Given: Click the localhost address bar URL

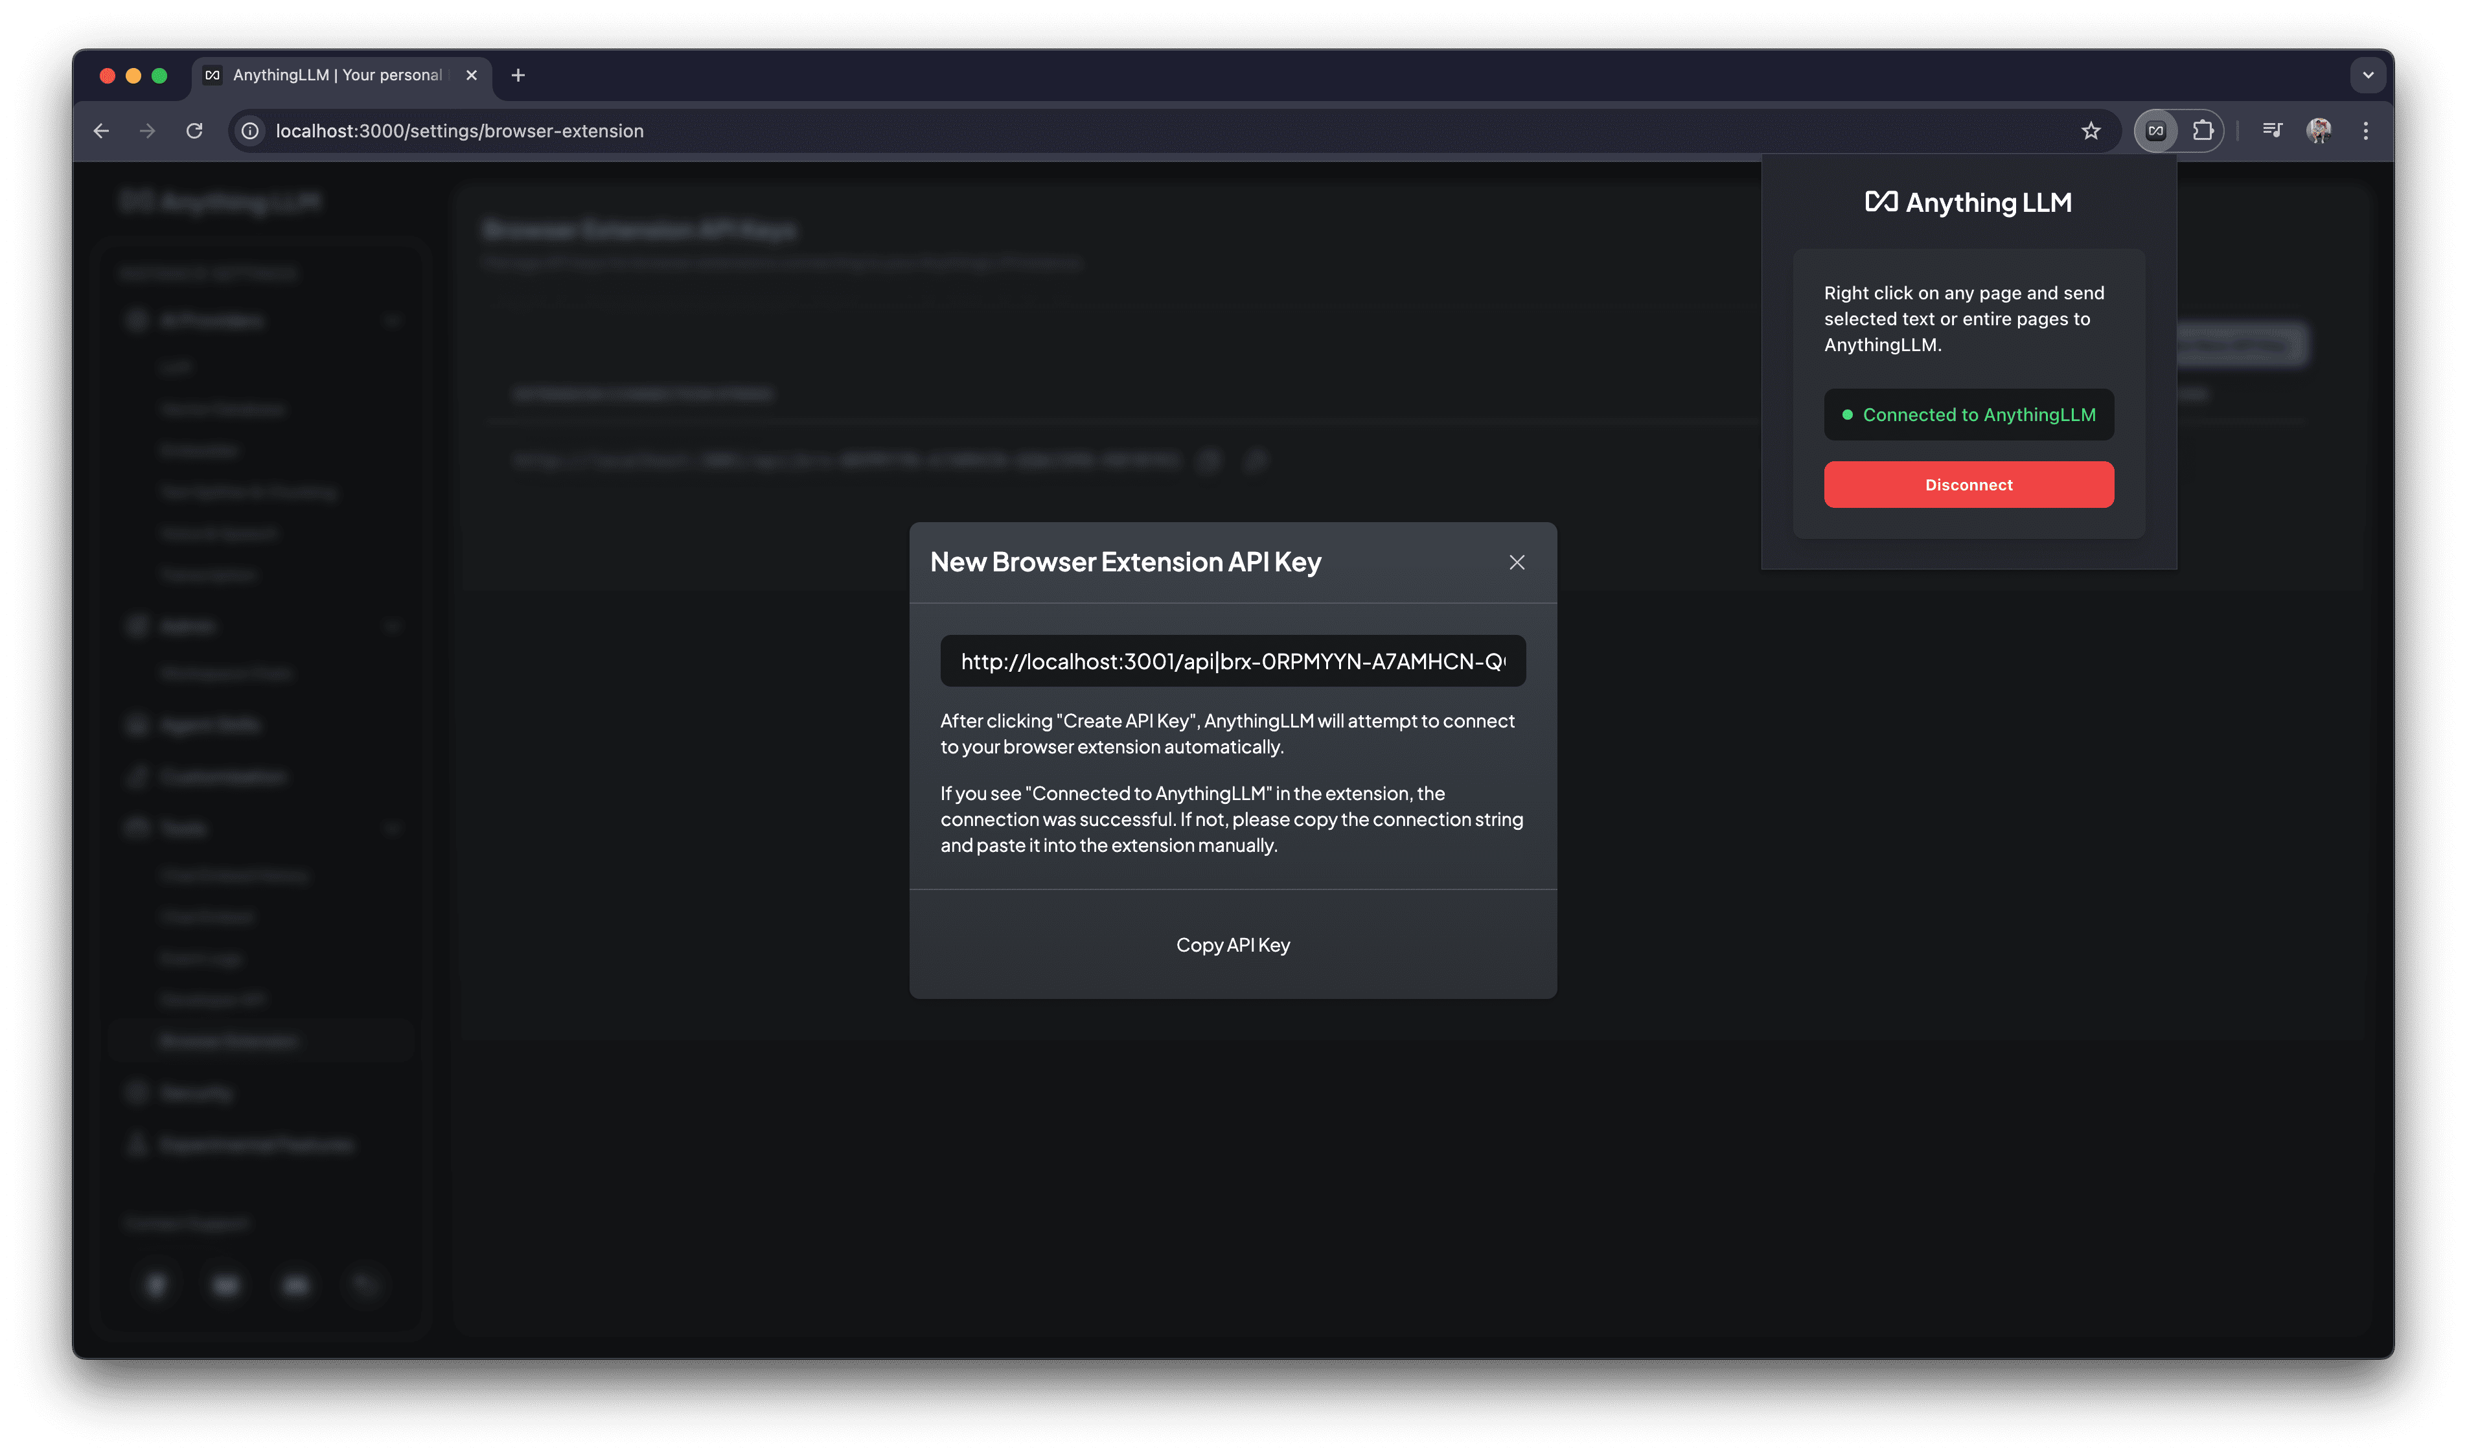Looking at the screenshot, I should coord(459,130).
